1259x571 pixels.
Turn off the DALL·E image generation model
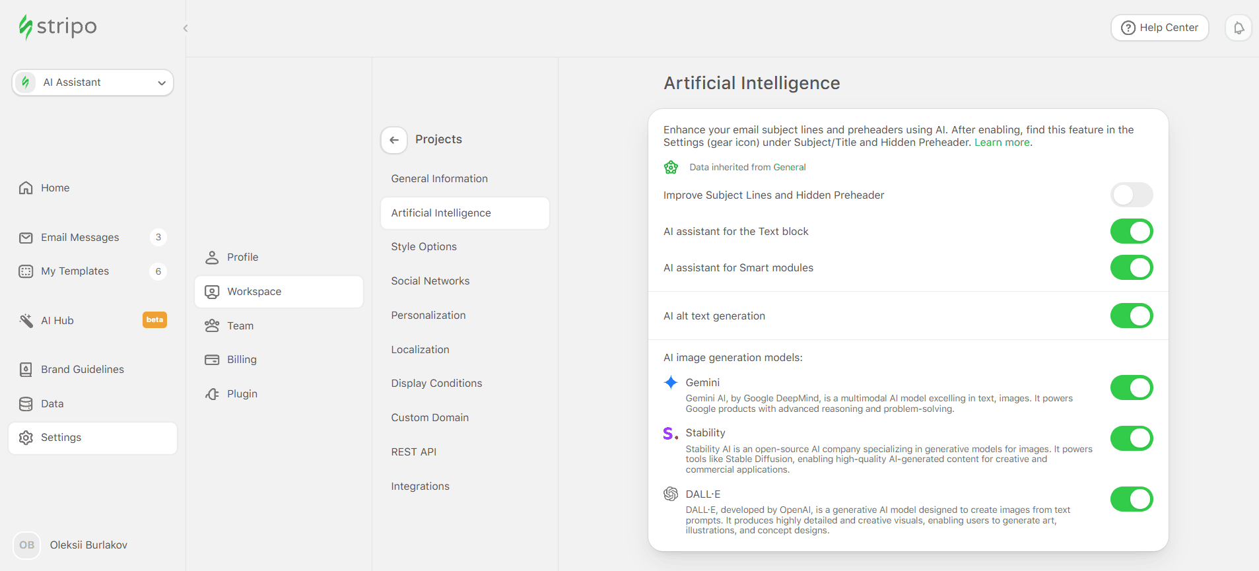[x=1131, y=499]
